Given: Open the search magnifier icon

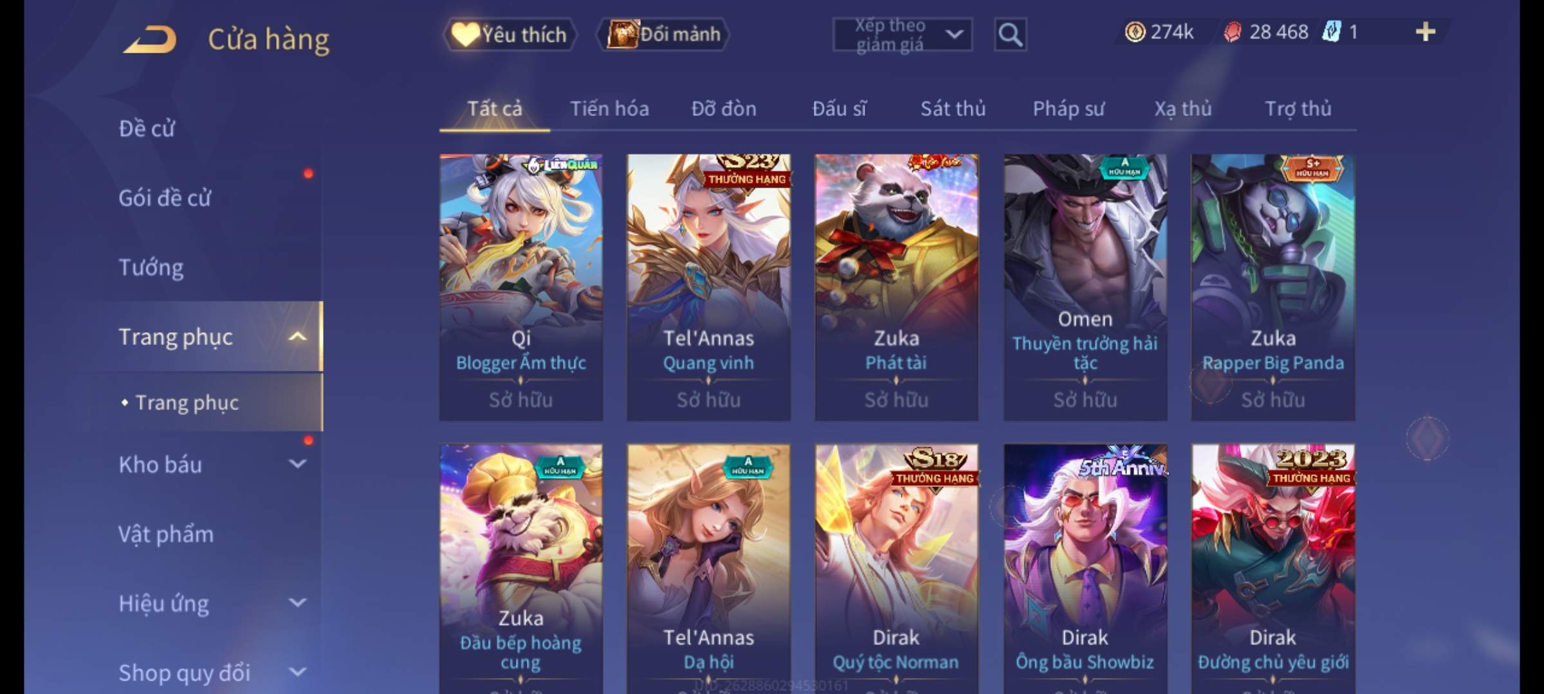Looking at the screenshot, I should click(x=1010, y=35).
